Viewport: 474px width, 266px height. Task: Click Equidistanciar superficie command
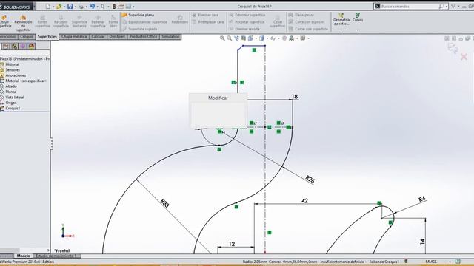(144, 22)
